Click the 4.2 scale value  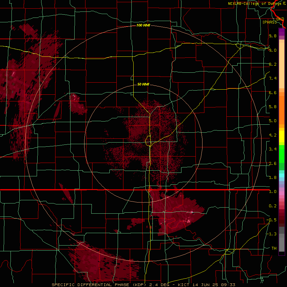(x=273, y=135)
